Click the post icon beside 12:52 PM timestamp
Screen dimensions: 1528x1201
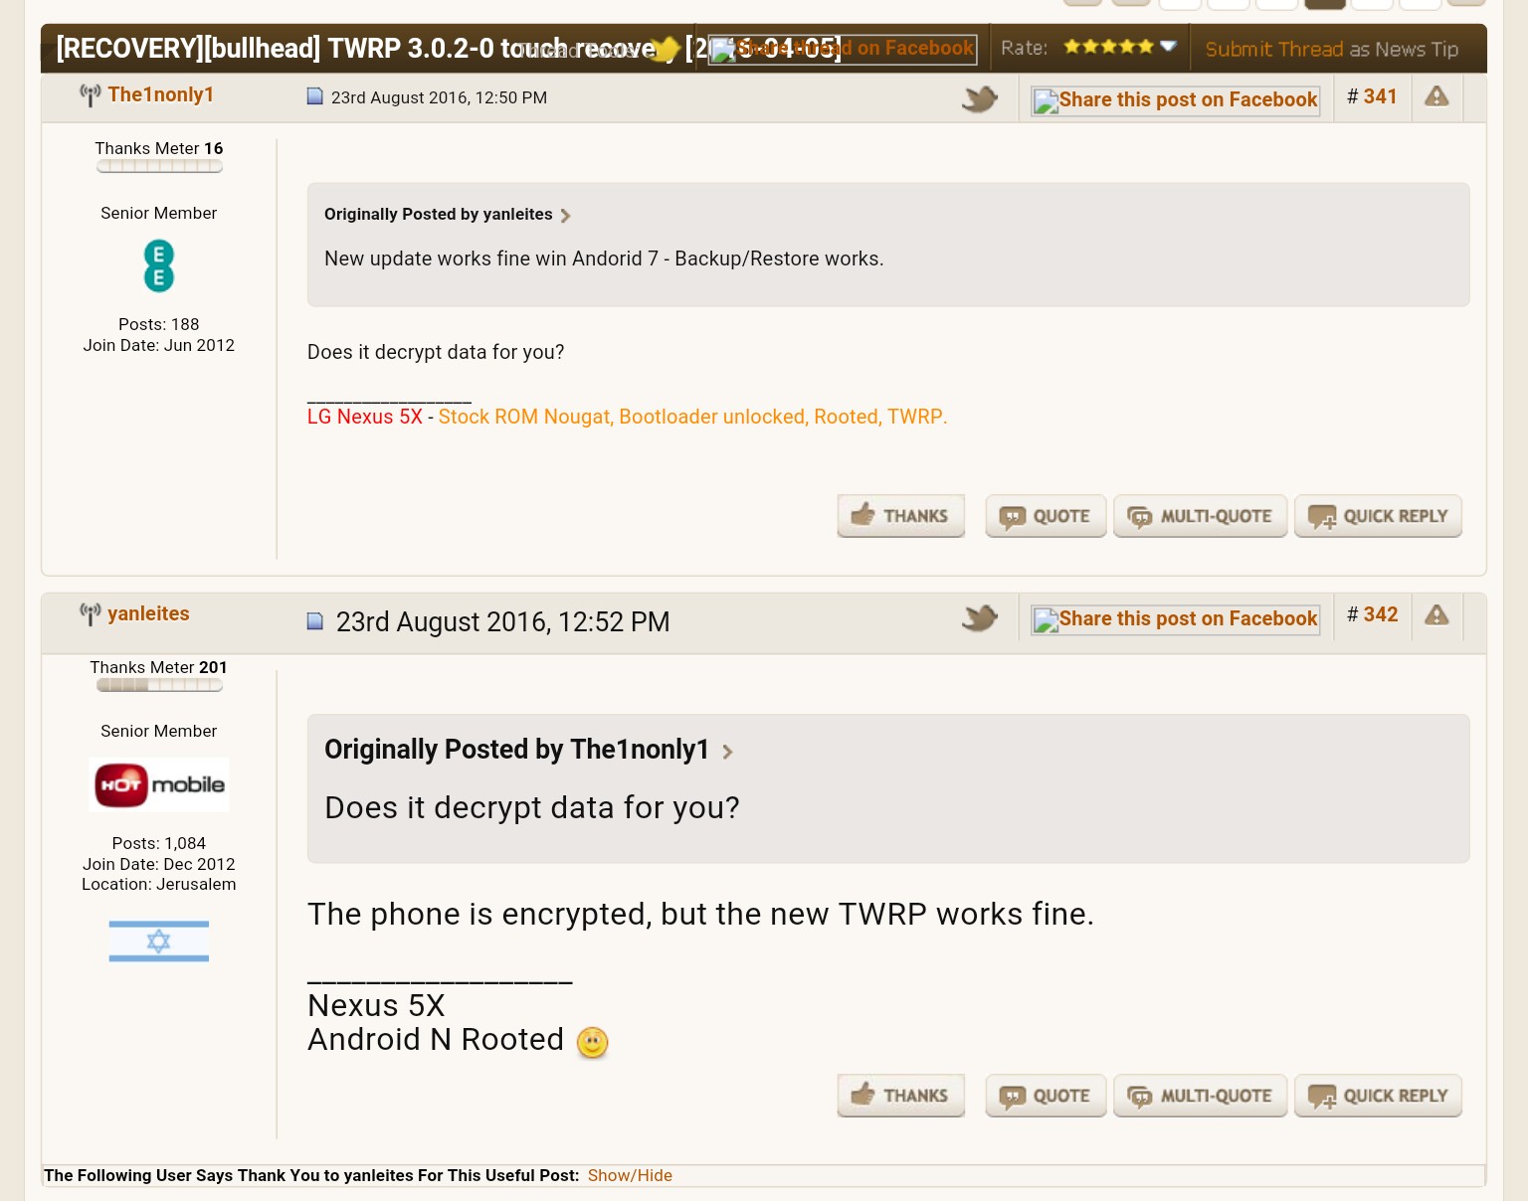coord(315,621)
